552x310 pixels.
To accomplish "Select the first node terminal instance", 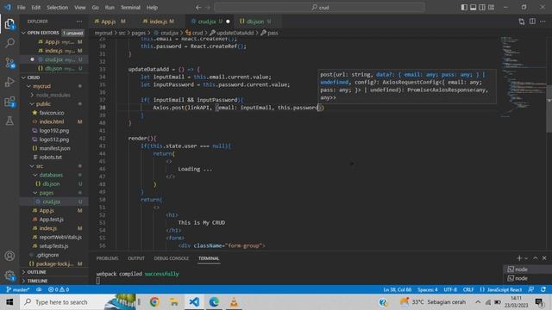I will pos(527,270).
